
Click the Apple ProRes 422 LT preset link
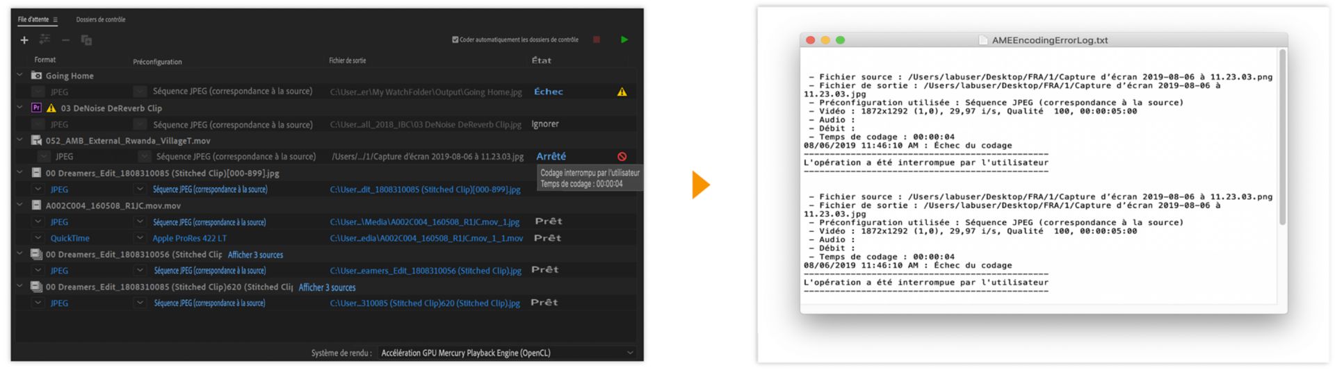tap(189, 238)
